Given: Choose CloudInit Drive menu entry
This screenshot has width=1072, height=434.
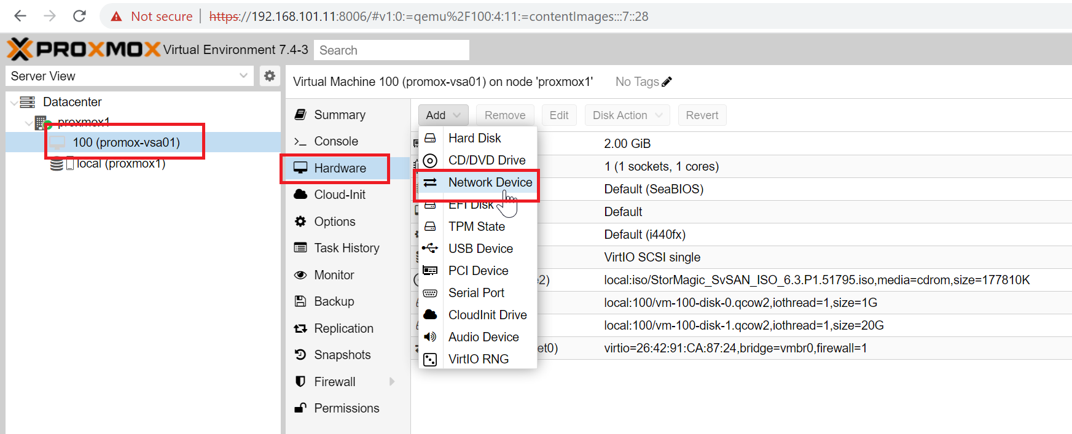Looking at the screenshot, I should pos(478,315).
